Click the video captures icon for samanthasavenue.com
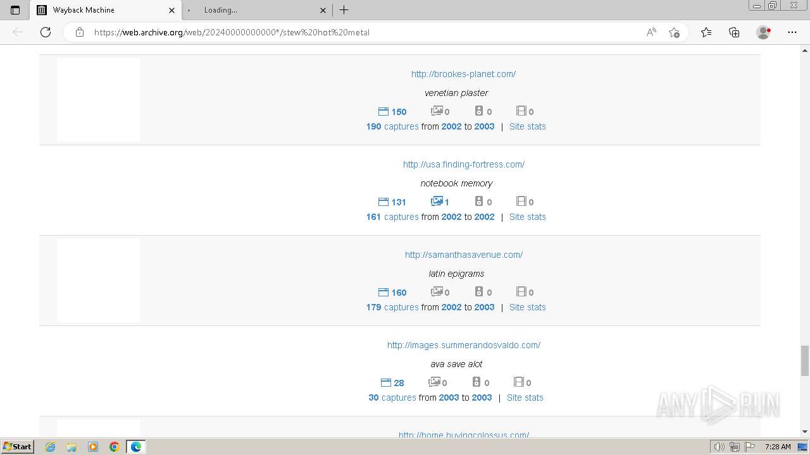Screen dimensions: 810x455 [521, 292]
